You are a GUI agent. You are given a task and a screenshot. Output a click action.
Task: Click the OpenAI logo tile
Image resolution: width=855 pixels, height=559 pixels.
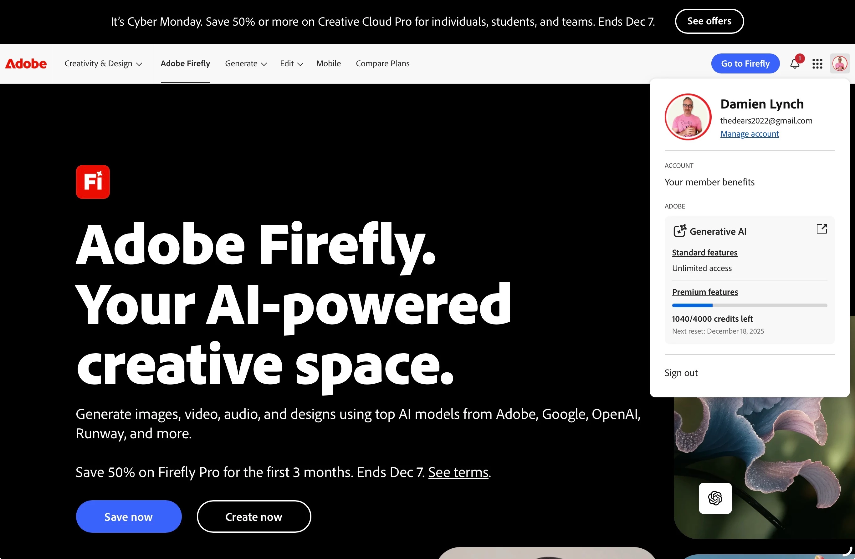tap(715, 498)
